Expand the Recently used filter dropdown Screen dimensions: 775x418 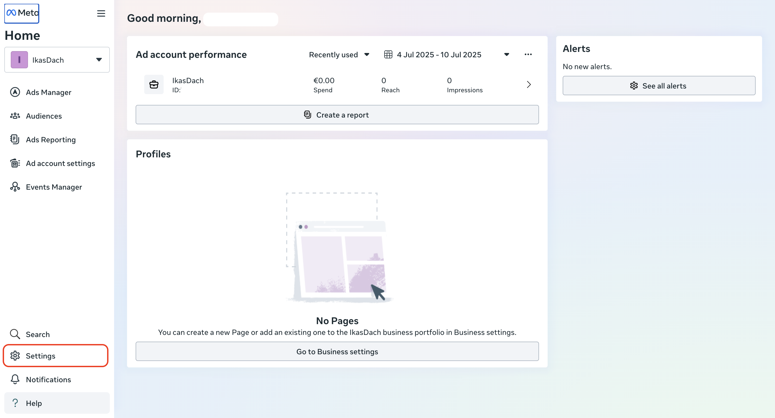pyautogui.click(x=339, y=54)
